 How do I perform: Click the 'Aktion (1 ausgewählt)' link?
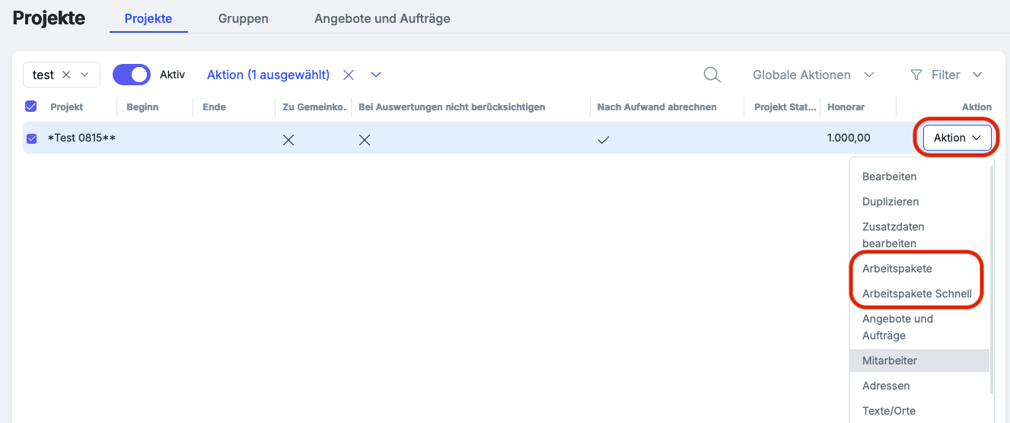tap(268, 75)
